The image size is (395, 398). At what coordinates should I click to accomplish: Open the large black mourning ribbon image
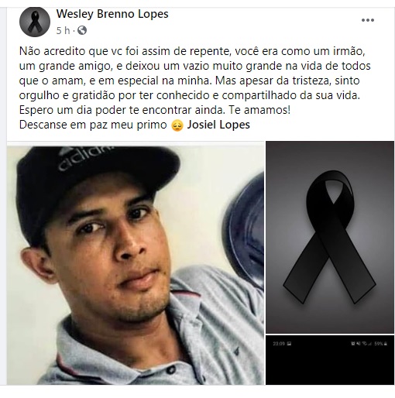330,237
